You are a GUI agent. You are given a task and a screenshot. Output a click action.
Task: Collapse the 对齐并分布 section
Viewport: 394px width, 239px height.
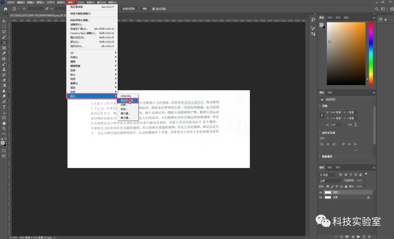tap(320, 133)
